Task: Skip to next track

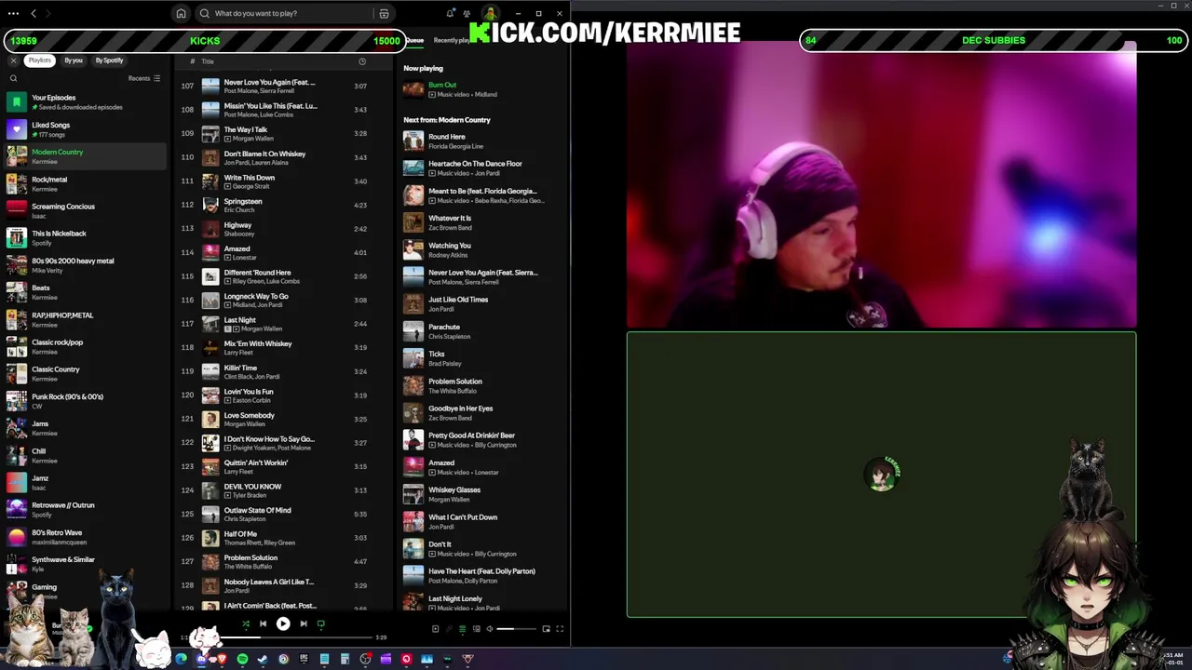Action: tap(304, 624)
